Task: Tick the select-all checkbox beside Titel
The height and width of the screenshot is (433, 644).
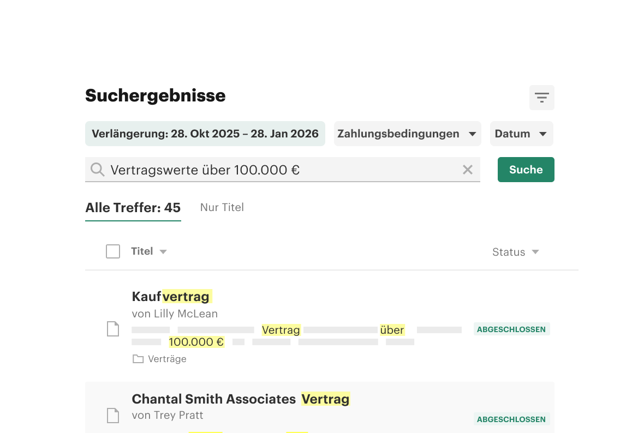Action: click(x=113, y=251)
